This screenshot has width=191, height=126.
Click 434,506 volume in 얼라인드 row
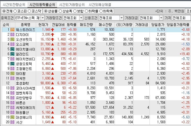pos(127,54)
